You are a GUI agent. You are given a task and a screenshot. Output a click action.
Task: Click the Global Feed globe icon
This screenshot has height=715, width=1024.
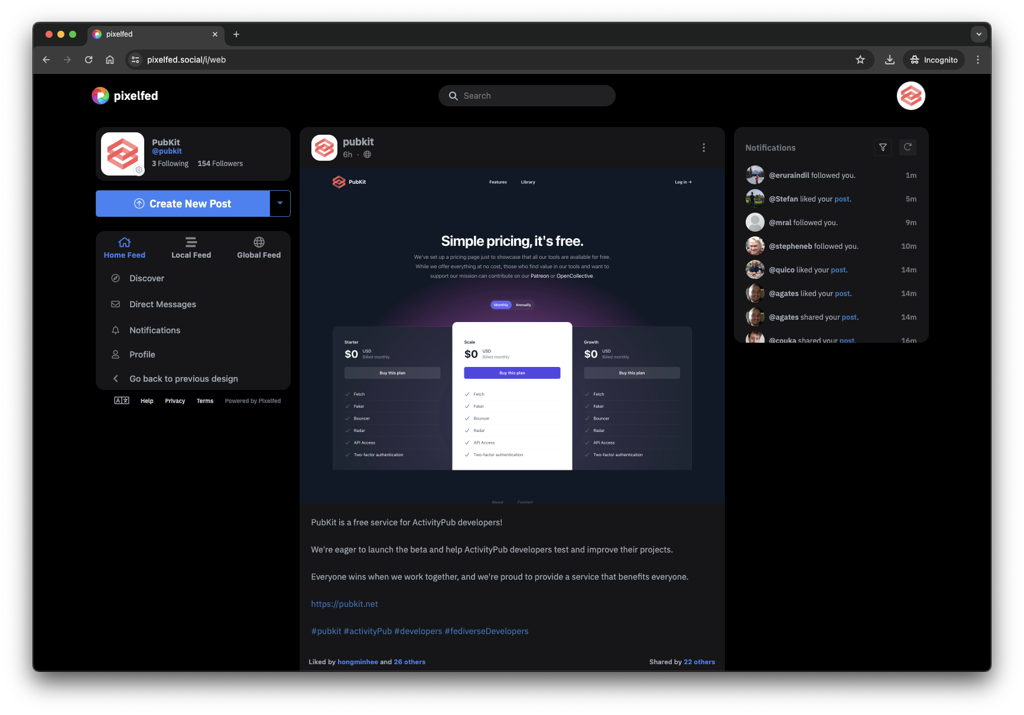pyautogui.click(x=259, y=242)
